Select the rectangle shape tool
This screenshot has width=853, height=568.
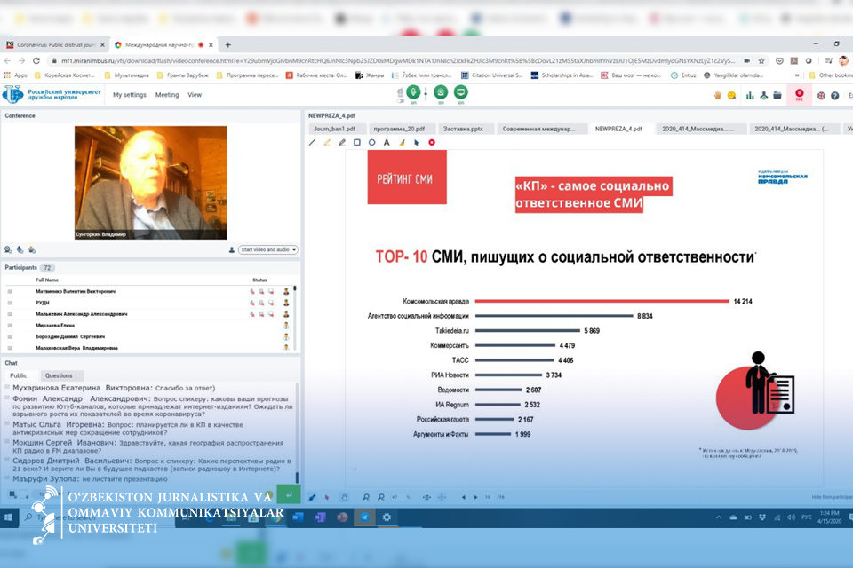click(357, 142)
